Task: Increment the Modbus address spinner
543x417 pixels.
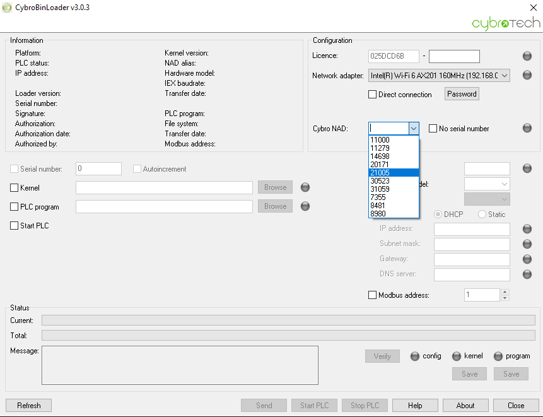Action: pyautogui.click(x=505, y=292)
